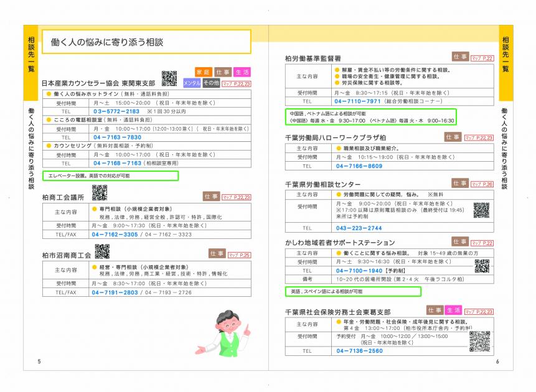The width and height of the screenshot is (536, 392).
Task: Select the blue メンタル category tag
Action: point(192,83)
